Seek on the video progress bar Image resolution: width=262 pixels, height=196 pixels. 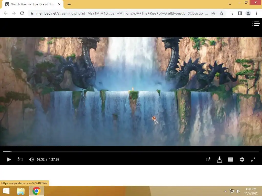pyautogui.click(x=131, y=152)
